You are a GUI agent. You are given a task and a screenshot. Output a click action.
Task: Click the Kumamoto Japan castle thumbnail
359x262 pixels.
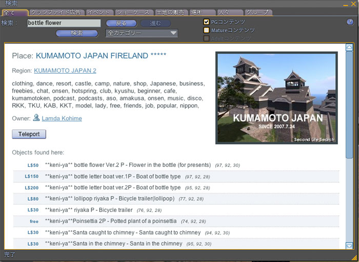pyautogui.click(x=276, y=98)
